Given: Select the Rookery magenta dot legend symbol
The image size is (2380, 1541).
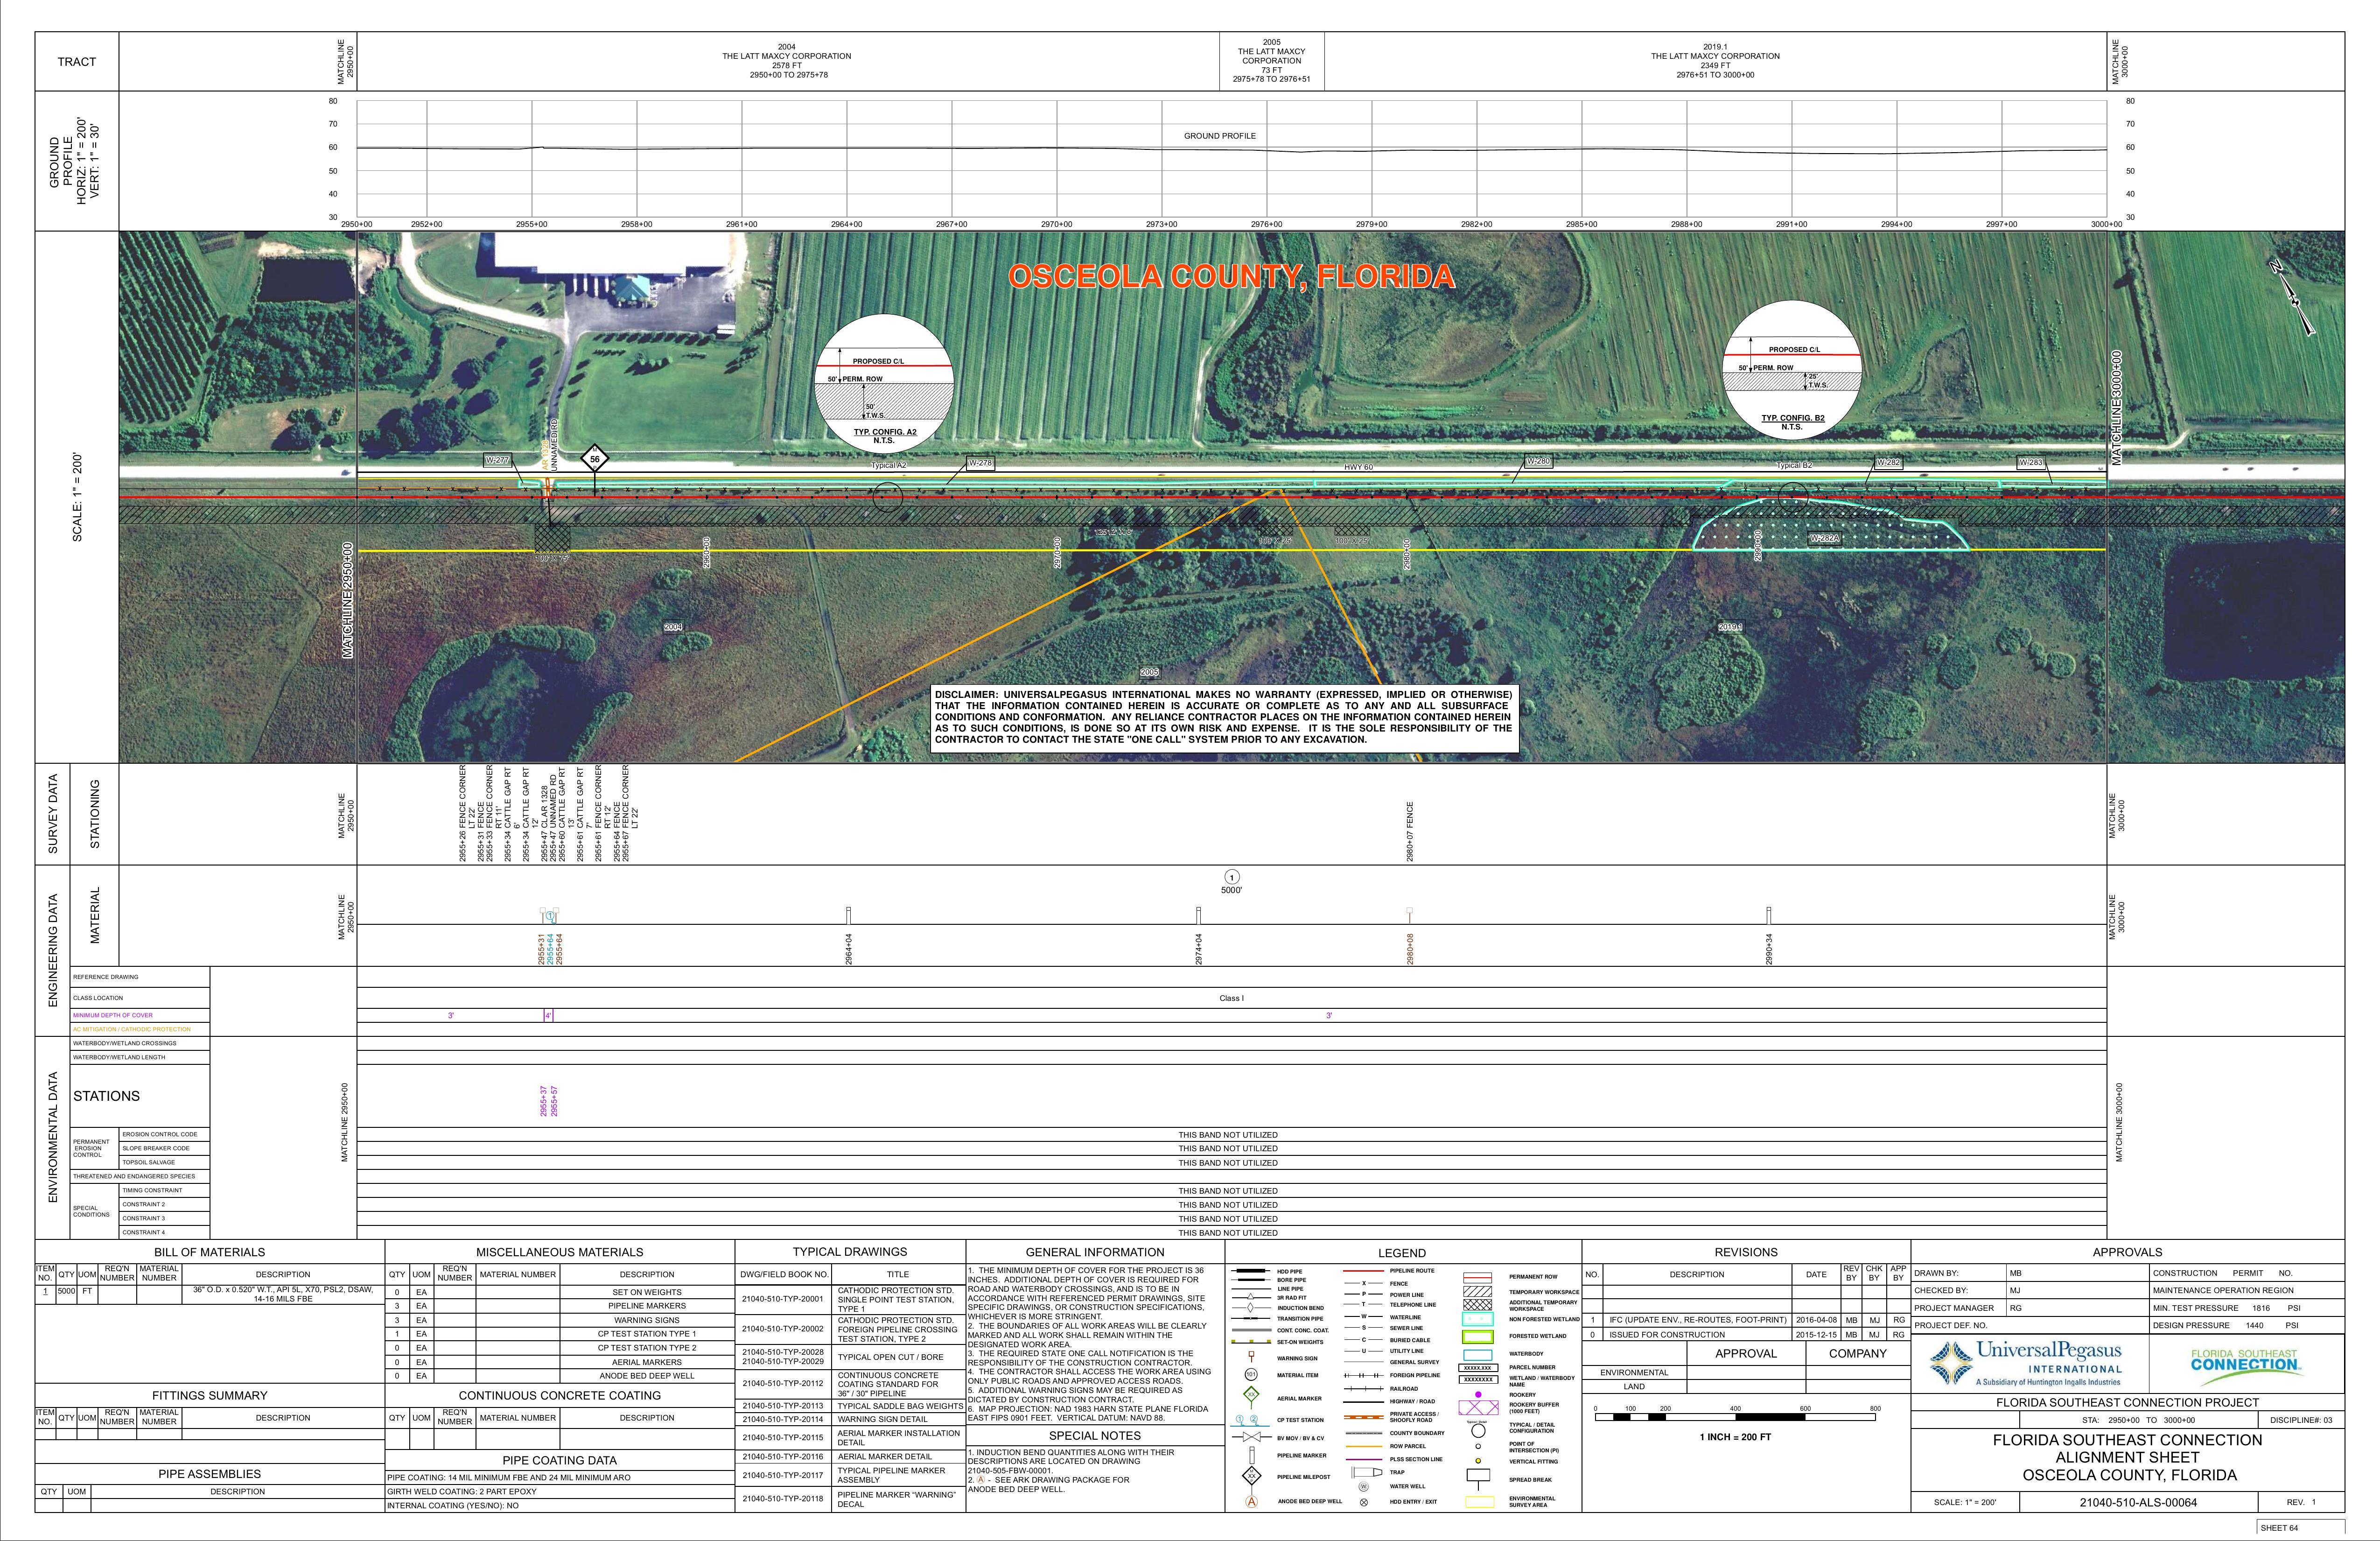Looking at the screenshot, I should pyautogui.click(x=1478, y=1394).
